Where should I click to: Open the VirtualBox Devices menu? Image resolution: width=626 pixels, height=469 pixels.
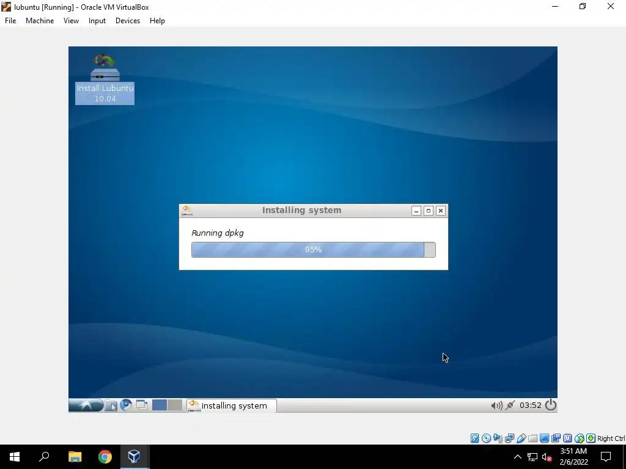tap(128, 21)
